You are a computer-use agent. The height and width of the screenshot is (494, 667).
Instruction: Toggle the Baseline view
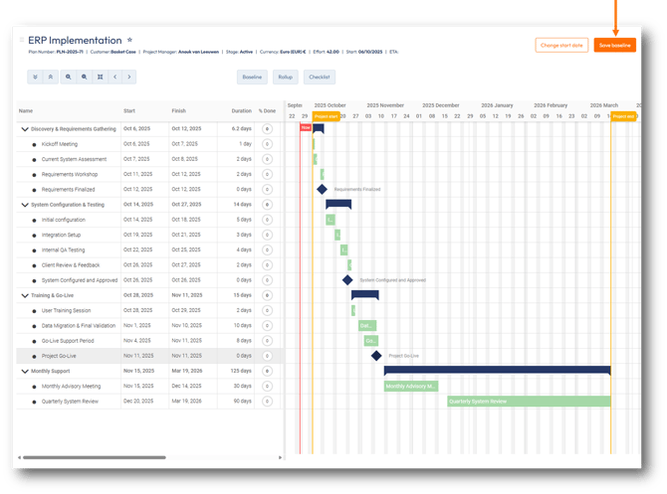point(253,77)
